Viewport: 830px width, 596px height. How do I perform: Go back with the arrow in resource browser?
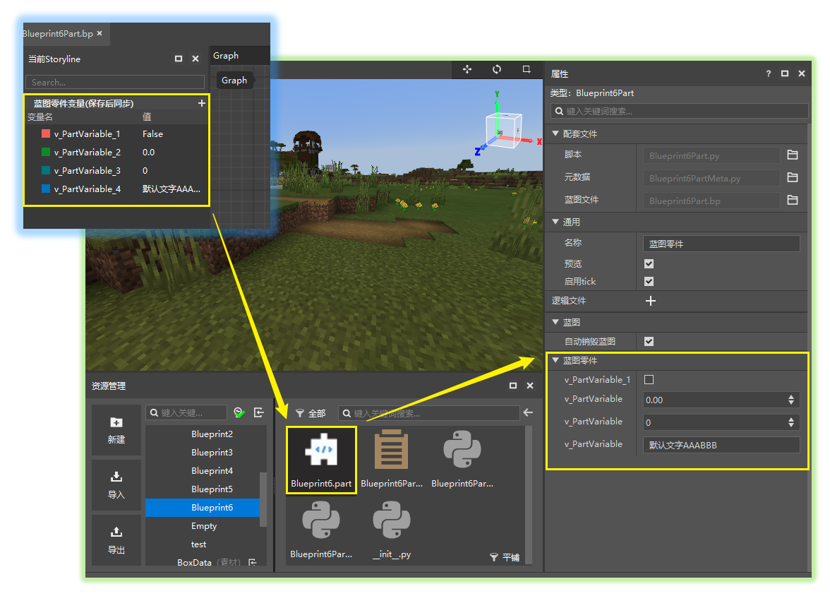coord(528,412)
